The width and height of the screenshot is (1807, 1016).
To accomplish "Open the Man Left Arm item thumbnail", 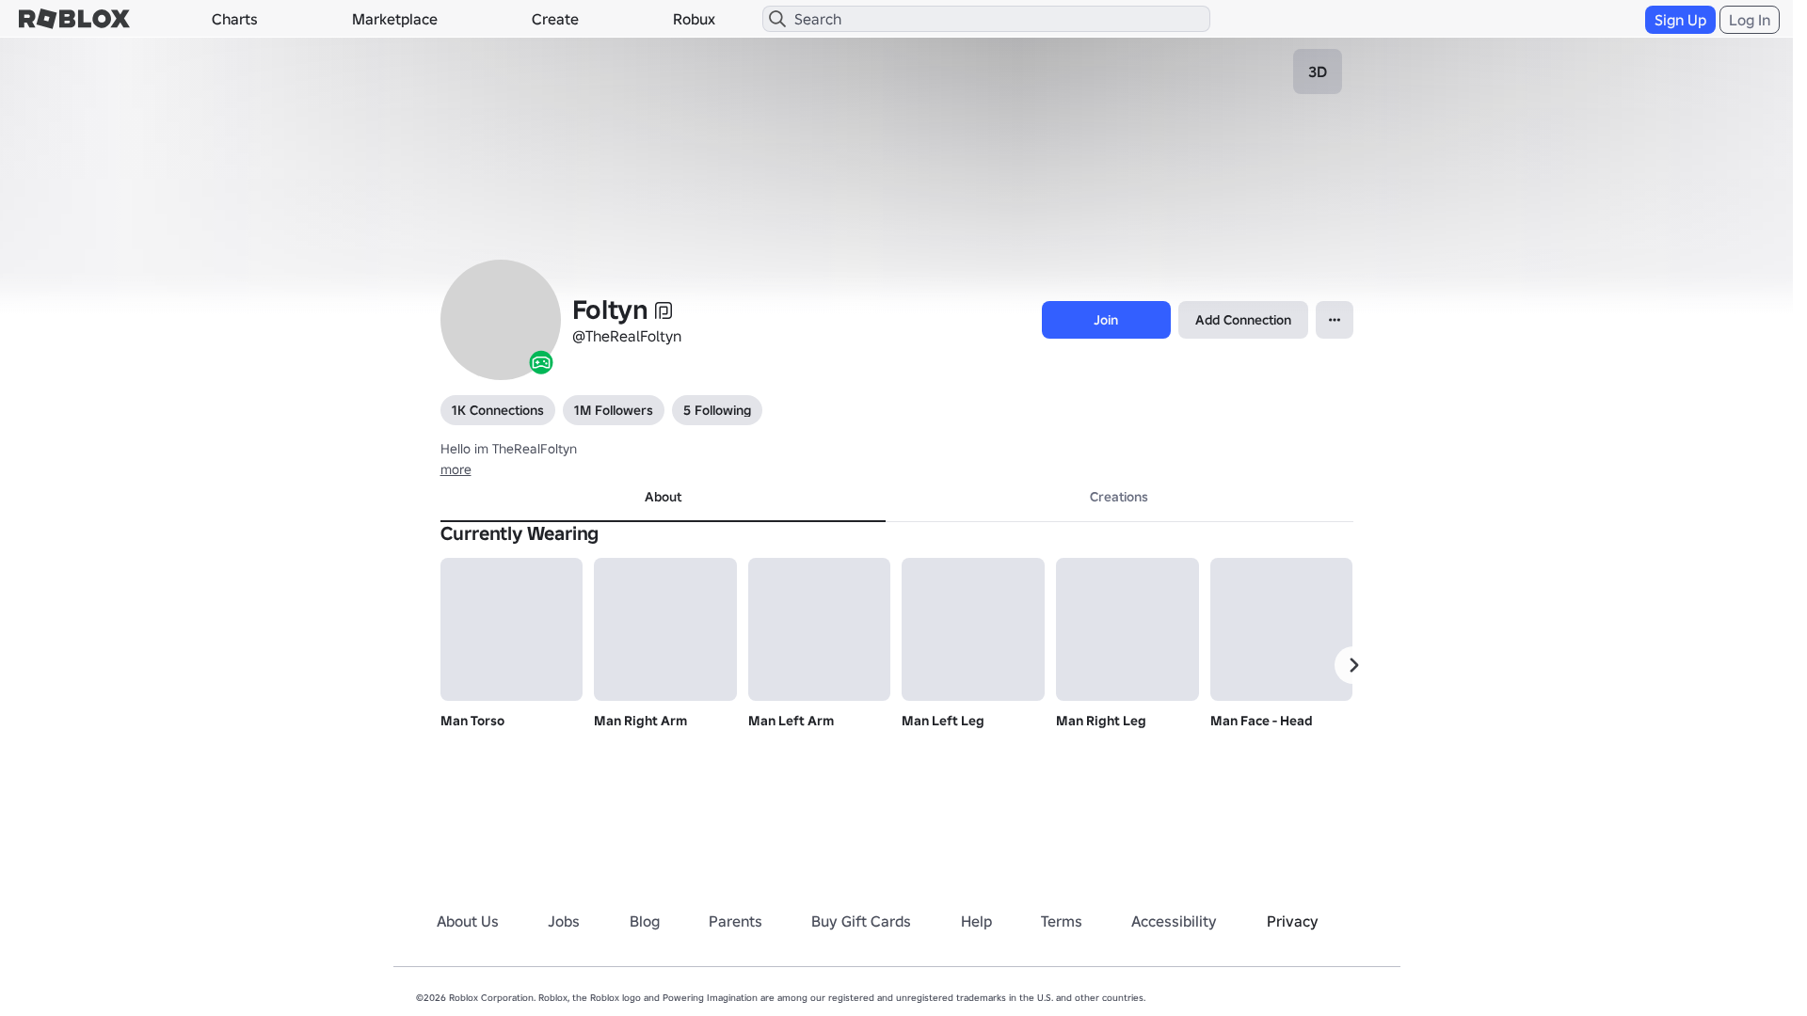I will click(819, 629).
